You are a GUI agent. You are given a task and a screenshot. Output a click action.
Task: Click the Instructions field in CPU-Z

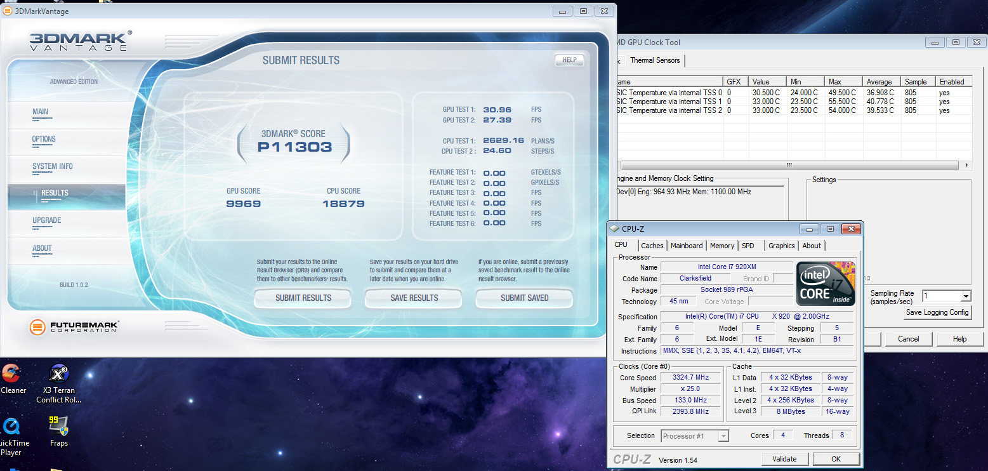coord(757,351)
